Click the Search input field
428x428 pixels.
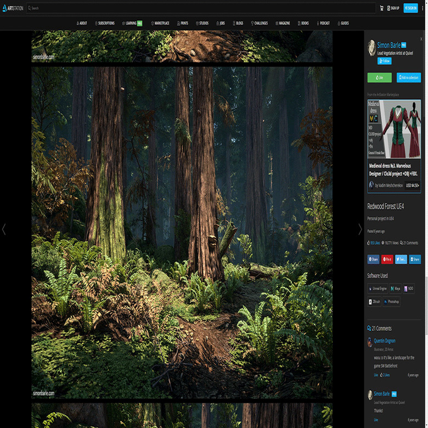coord(201,8)
